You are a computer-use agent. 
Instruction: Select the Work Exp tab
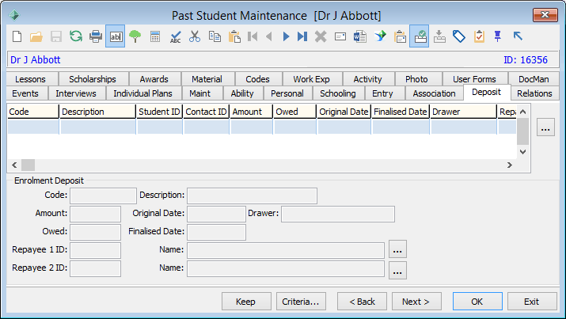click(x=311, y=79)
